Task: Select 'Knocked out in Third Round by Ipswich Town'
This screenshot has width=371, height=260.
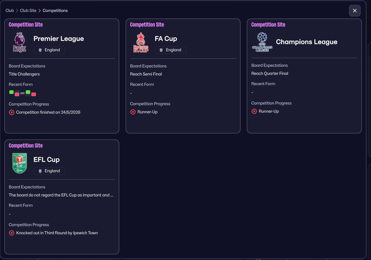Action: 57,233
